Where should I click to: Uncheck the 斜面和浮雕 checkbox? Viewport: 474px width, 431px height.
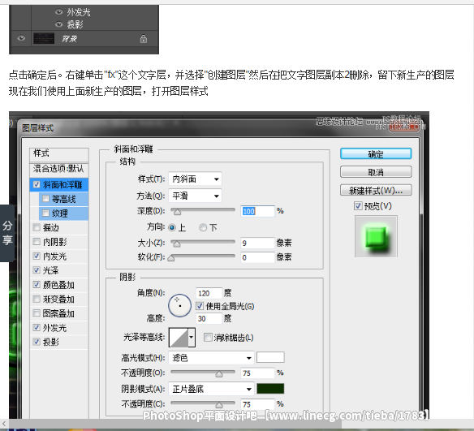(37, 184)
